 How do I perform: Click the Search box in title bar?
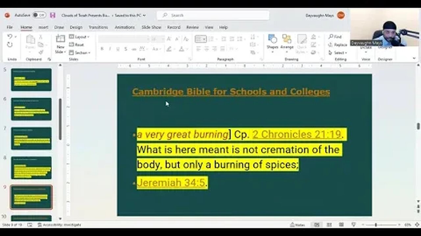[213, 15]
